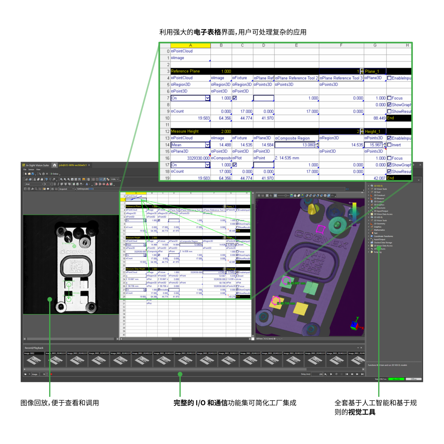Open the Mean dropdown in enlarged row 14
444x444 pixels.
pyautogui.click(x=207, y=145)
